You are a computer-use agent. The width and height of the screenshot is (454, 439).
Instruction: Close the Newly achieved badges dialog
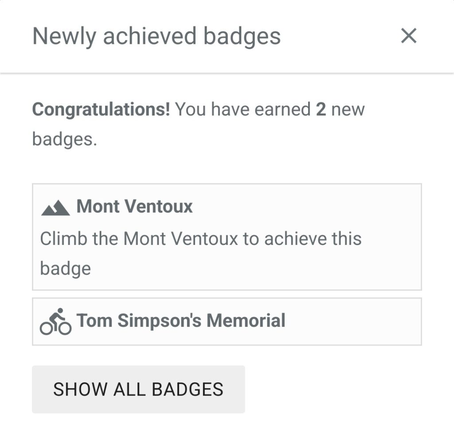point(408,36)
